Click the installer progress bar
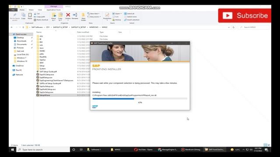Screen dimensions: 280x157 (x=140, y=99)
